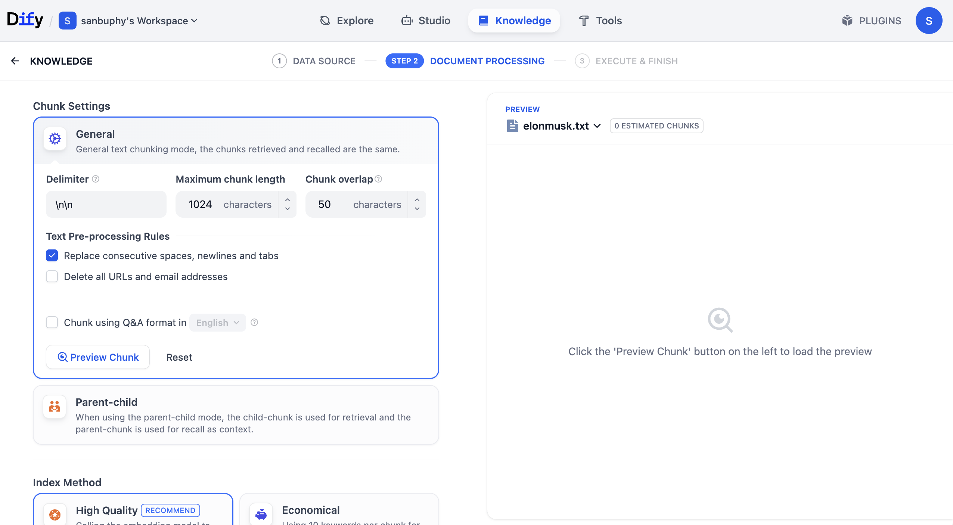Click the Chunk overlap help icon
The height and width of the screenshot is (525, 953).
[x=378, y=179]
